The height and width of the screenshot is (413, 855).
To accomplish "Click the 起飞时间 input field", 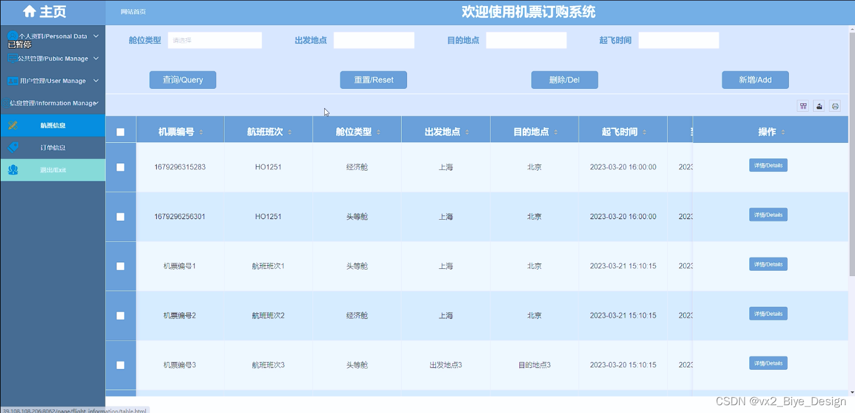I will [679, 40].
